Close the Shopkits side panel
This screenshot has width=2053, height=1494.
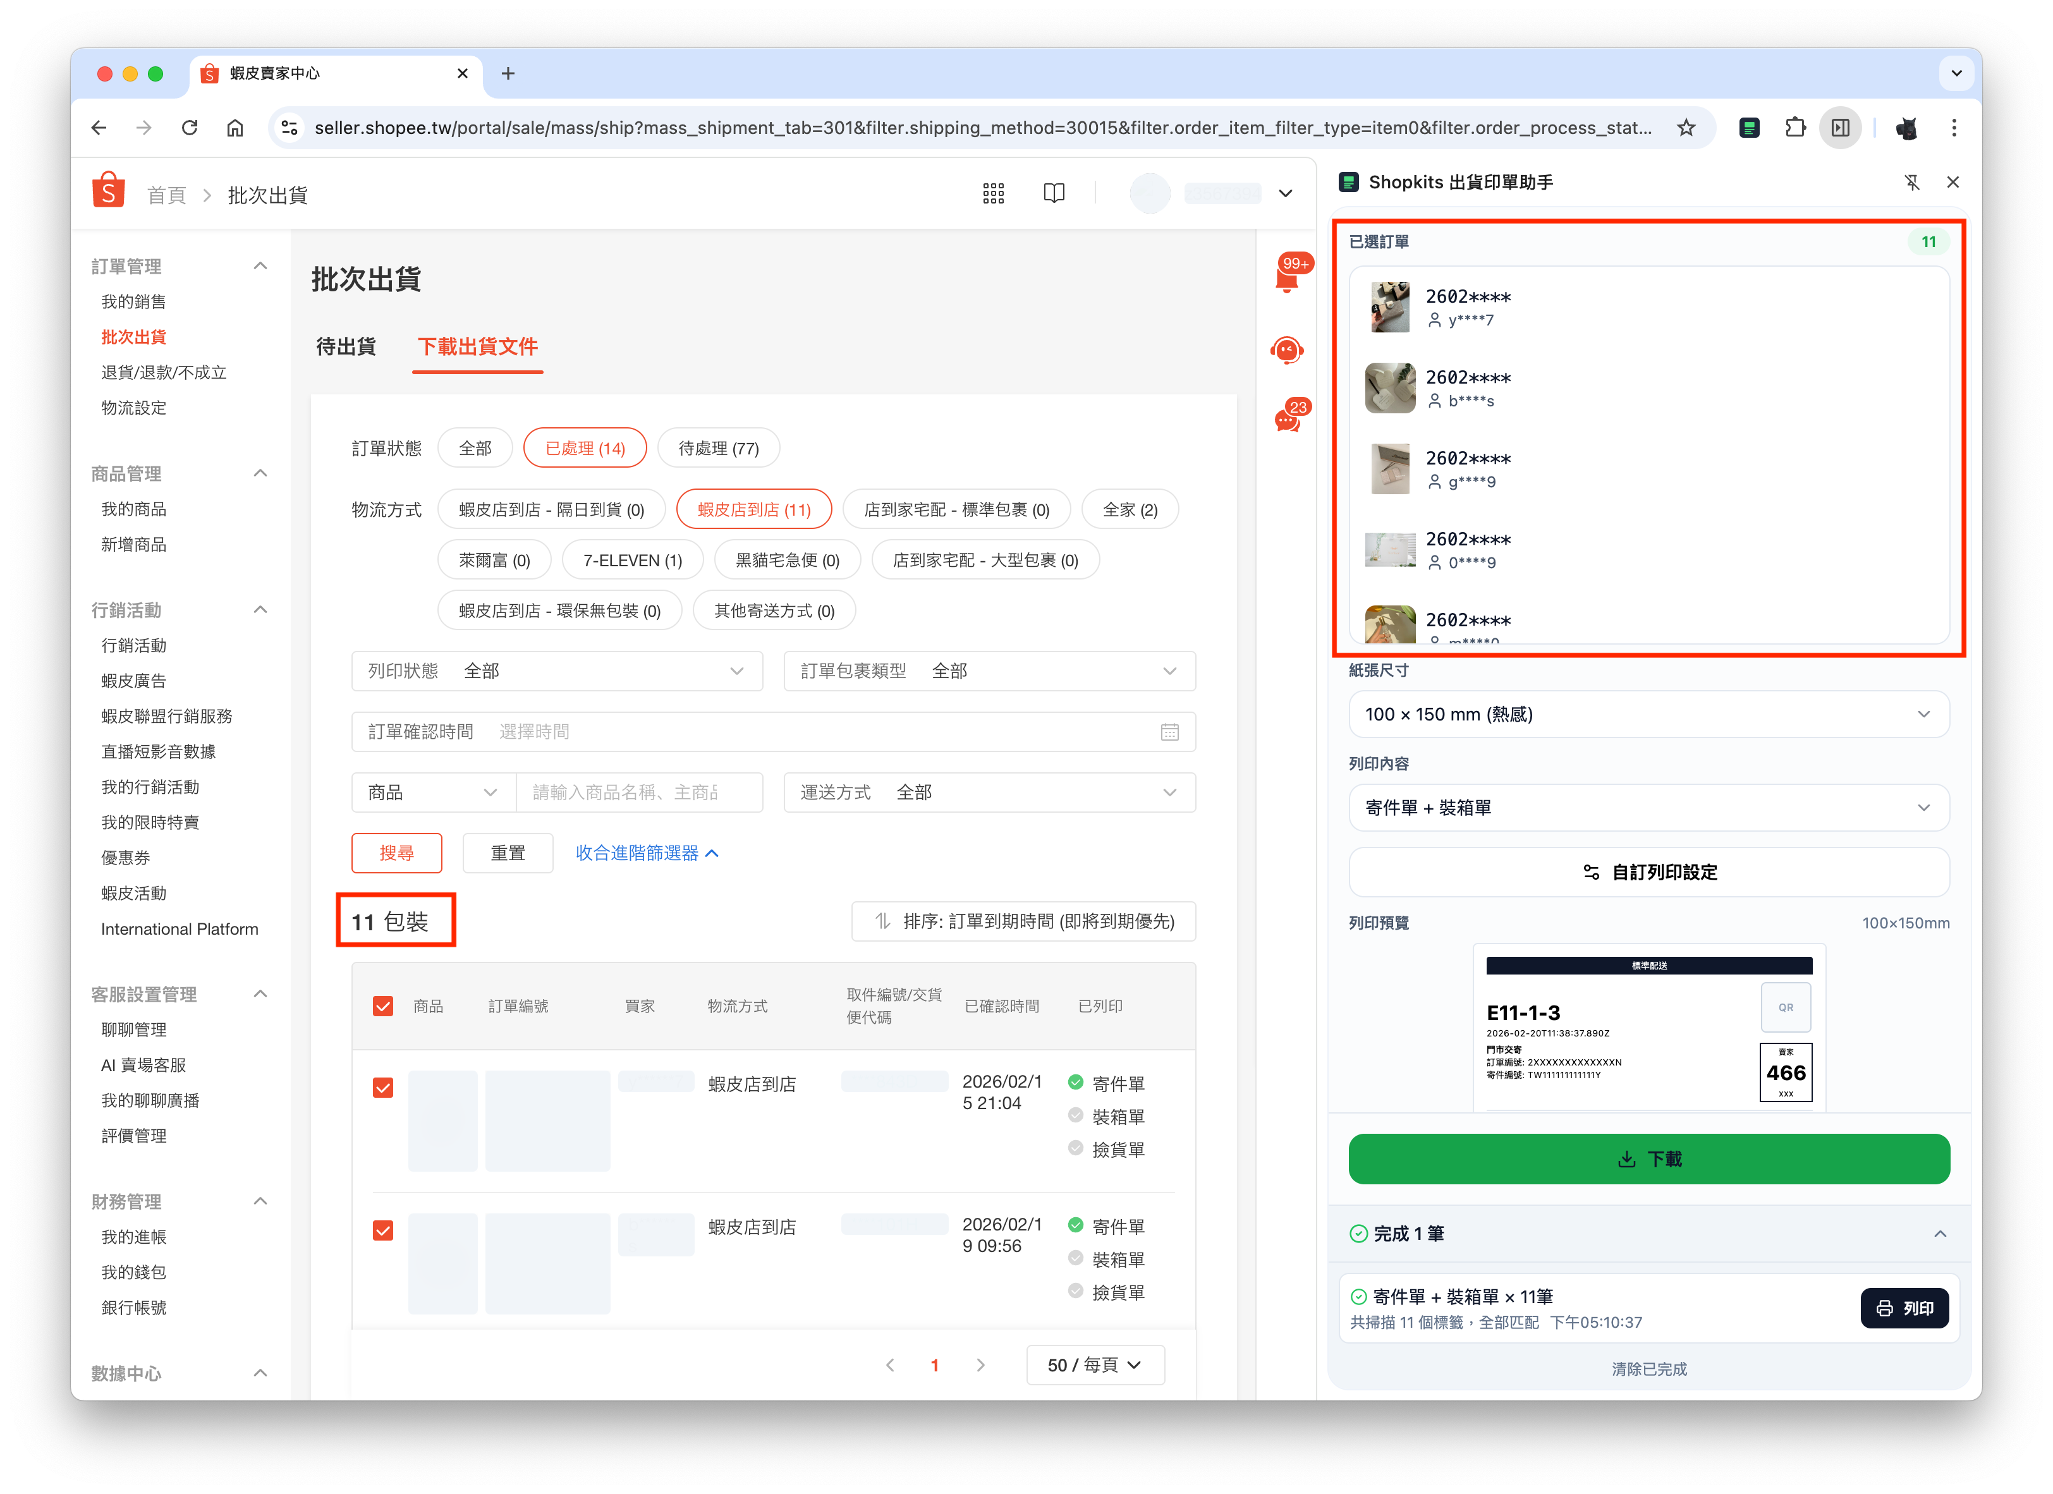pyautogui.click(x=1952, y=182)
